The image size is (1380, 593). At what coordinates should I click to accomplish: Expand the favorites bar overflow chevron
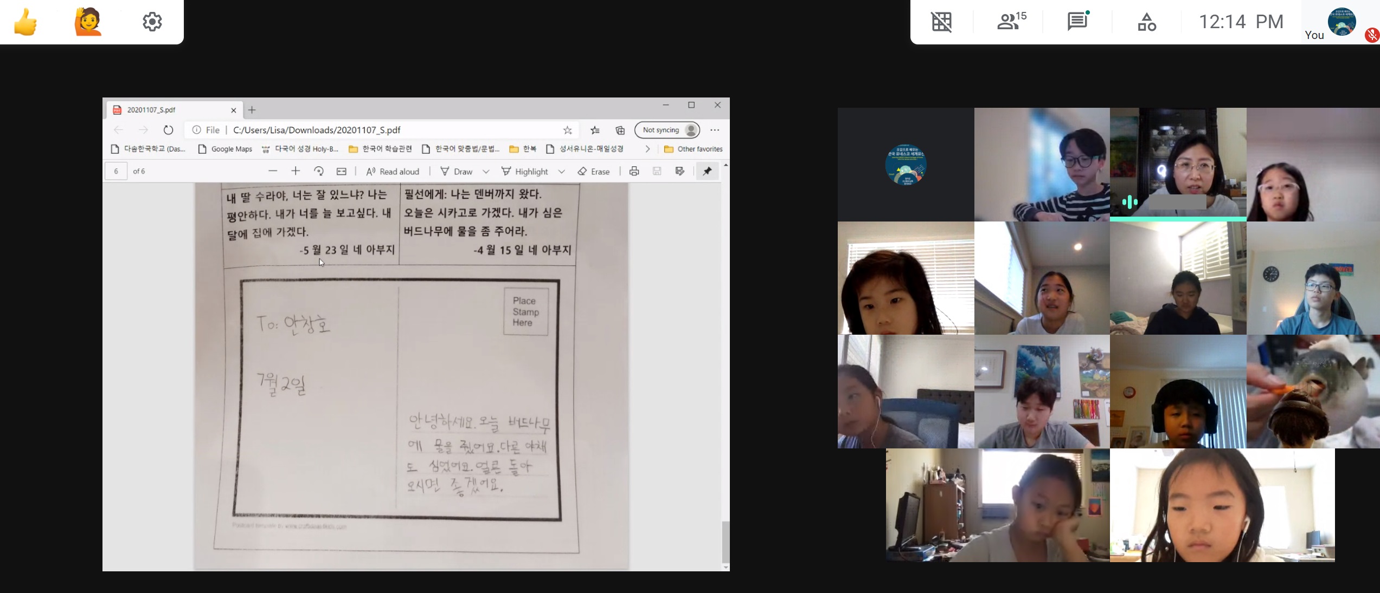pyautogui.click(x=647, y=149)
